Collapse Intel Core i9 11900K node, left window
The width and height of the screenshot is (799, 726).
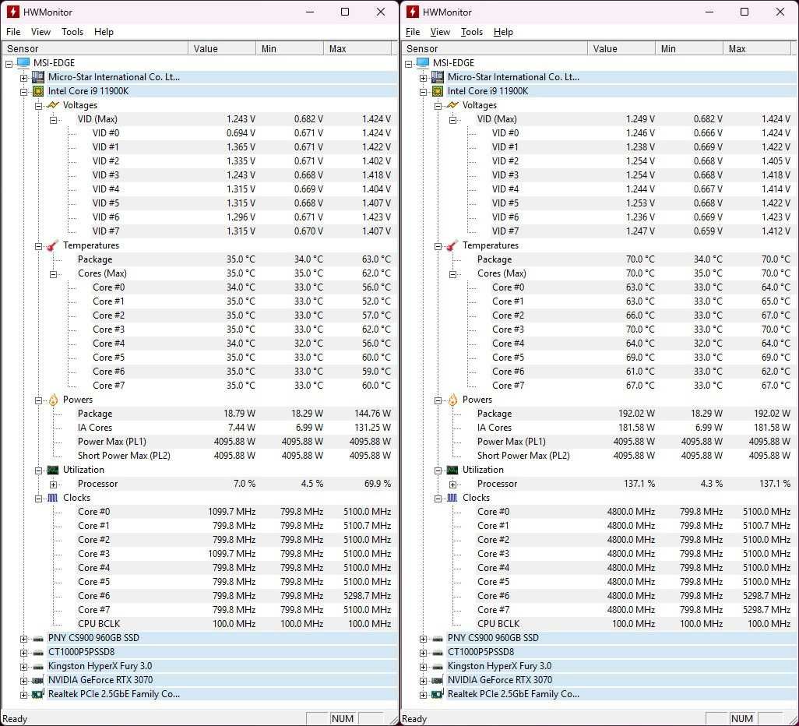pyautogui.click(x=23, y=92)
